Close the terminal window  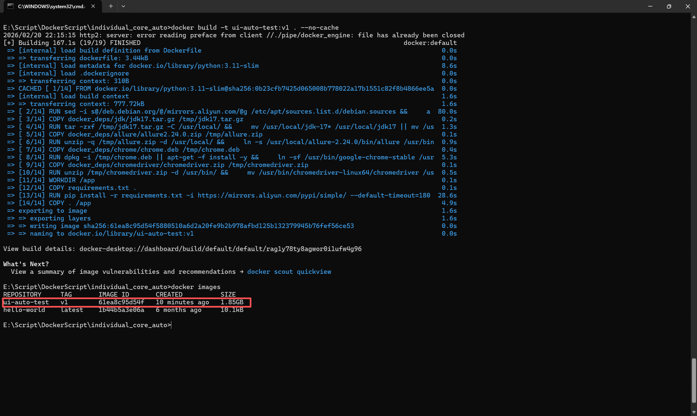pos(688,6)
